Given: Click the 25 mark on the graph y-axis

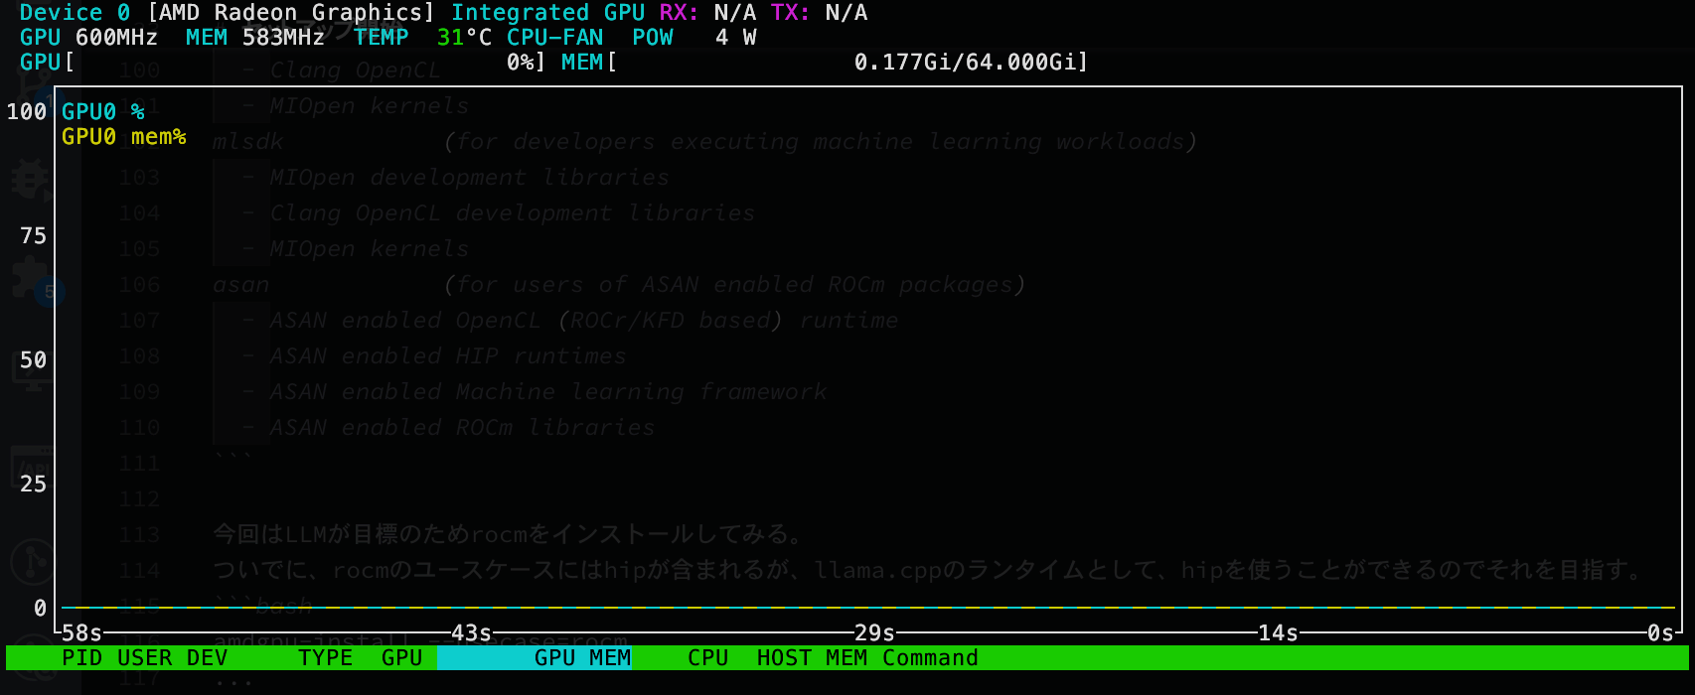Looking at the screenshot, I should click(34, 485).
